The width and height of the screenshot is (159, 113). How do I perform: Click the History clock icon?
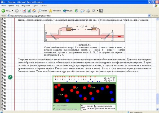pos(76,11)
